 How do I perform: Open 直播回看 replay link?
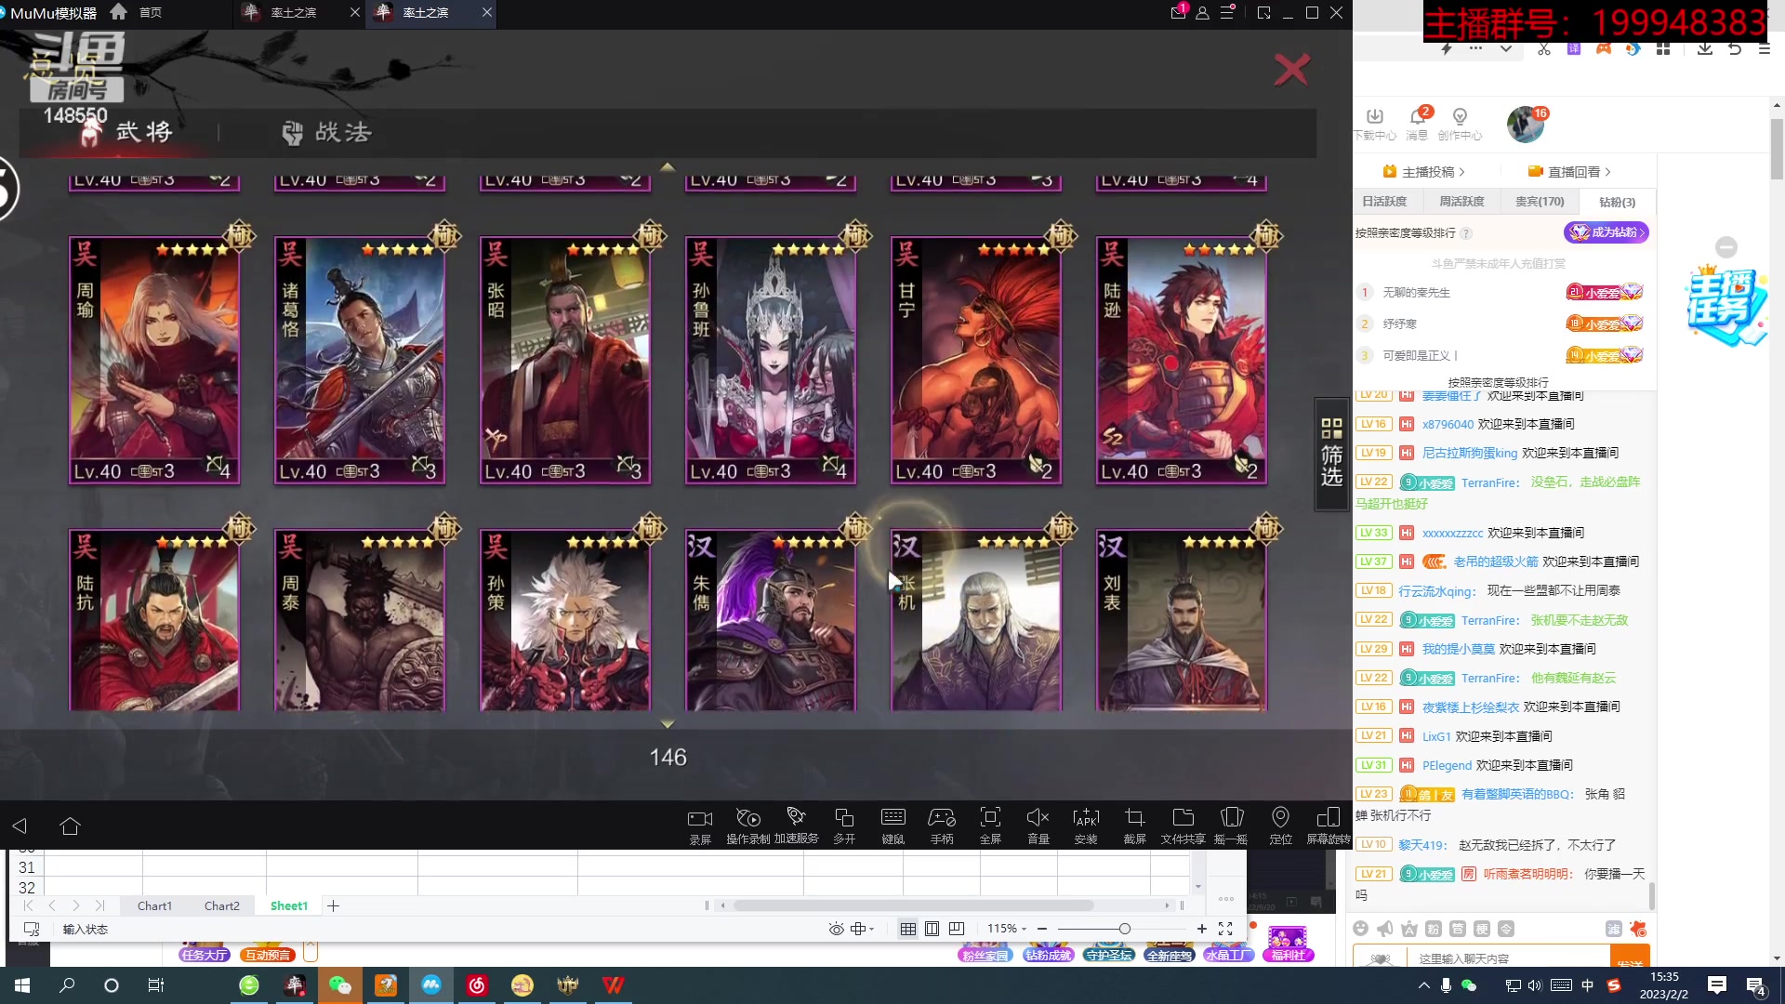point(1569,172)
